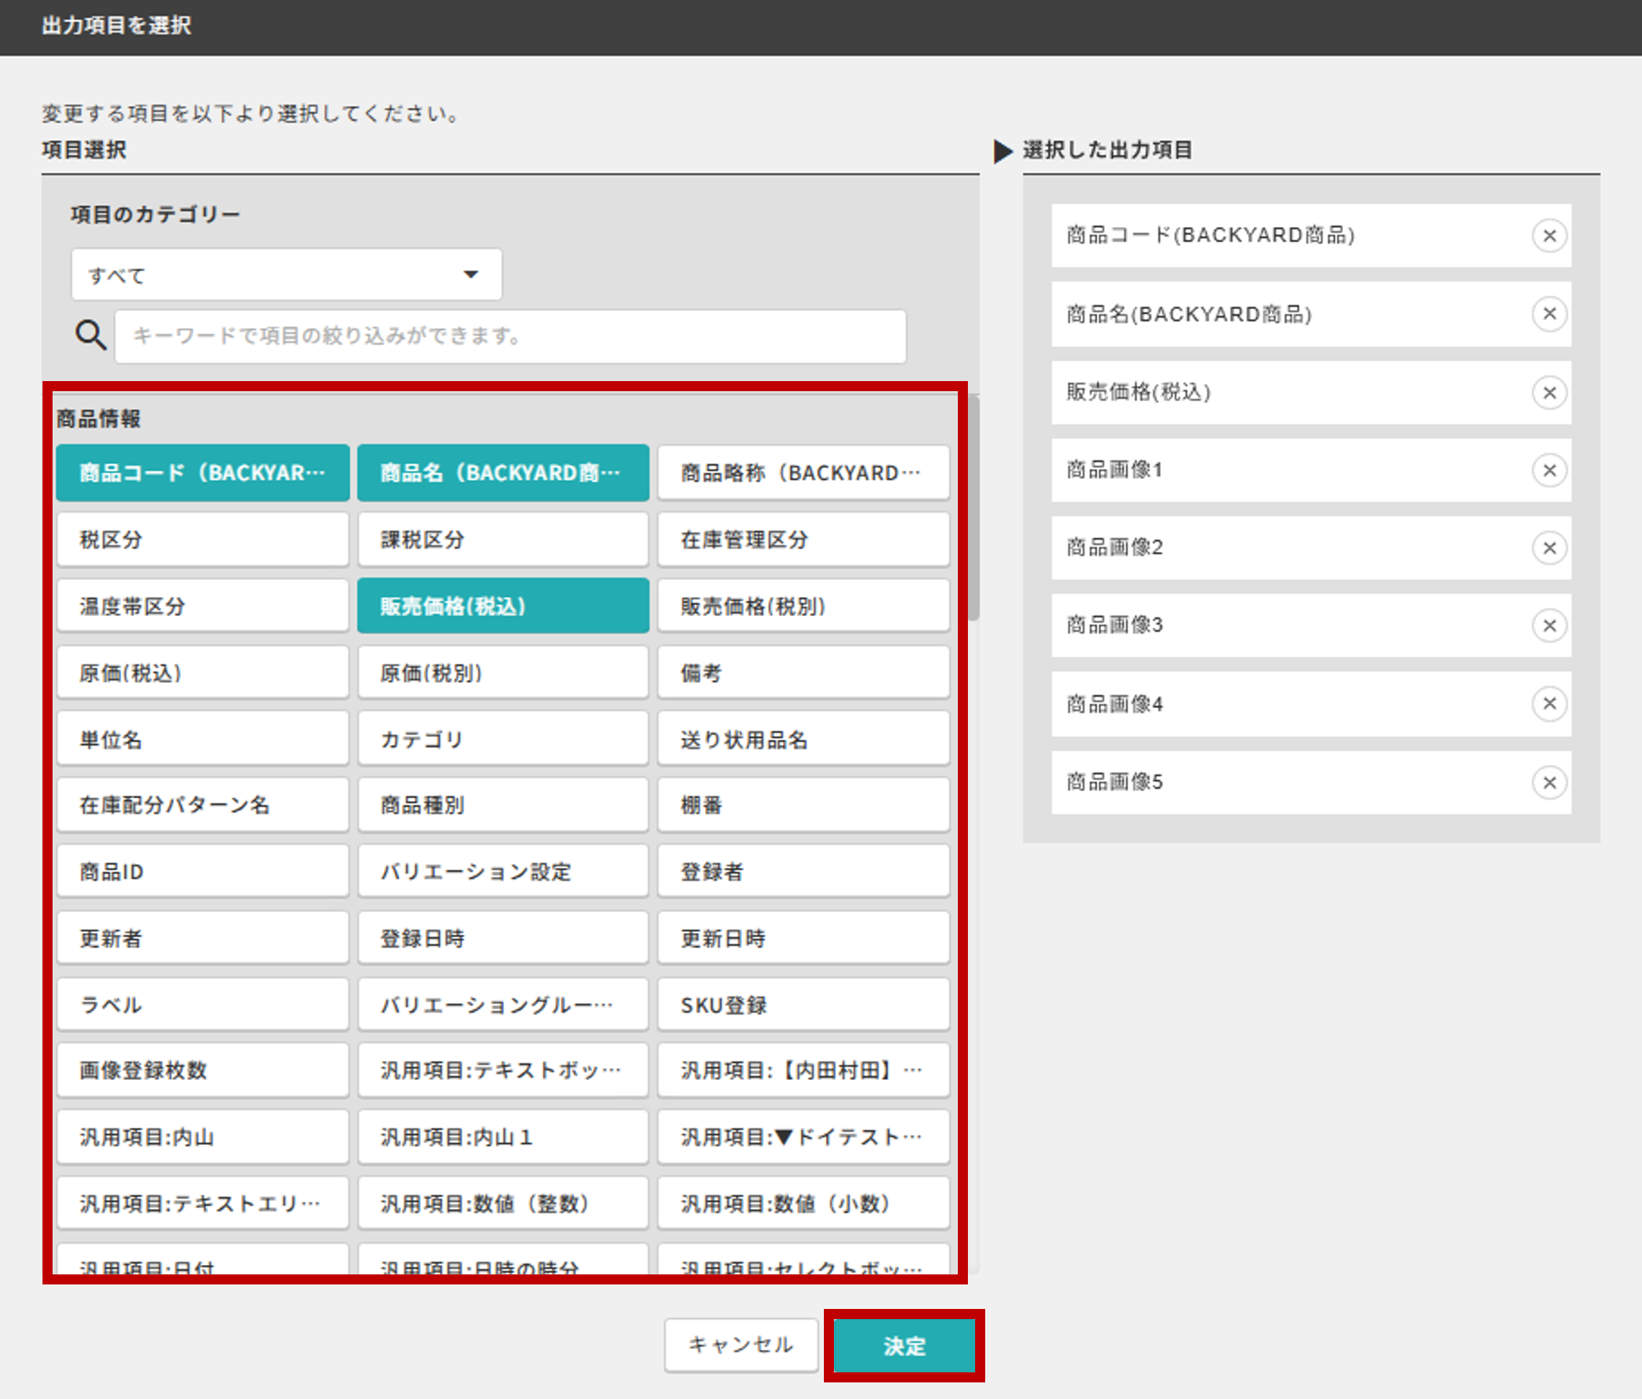The height and width of the screenshot is (1399, 1642).
Task: Select the 商品略称（BACKYARD… item
Action: pyautogui.click(x=804, y=473)
